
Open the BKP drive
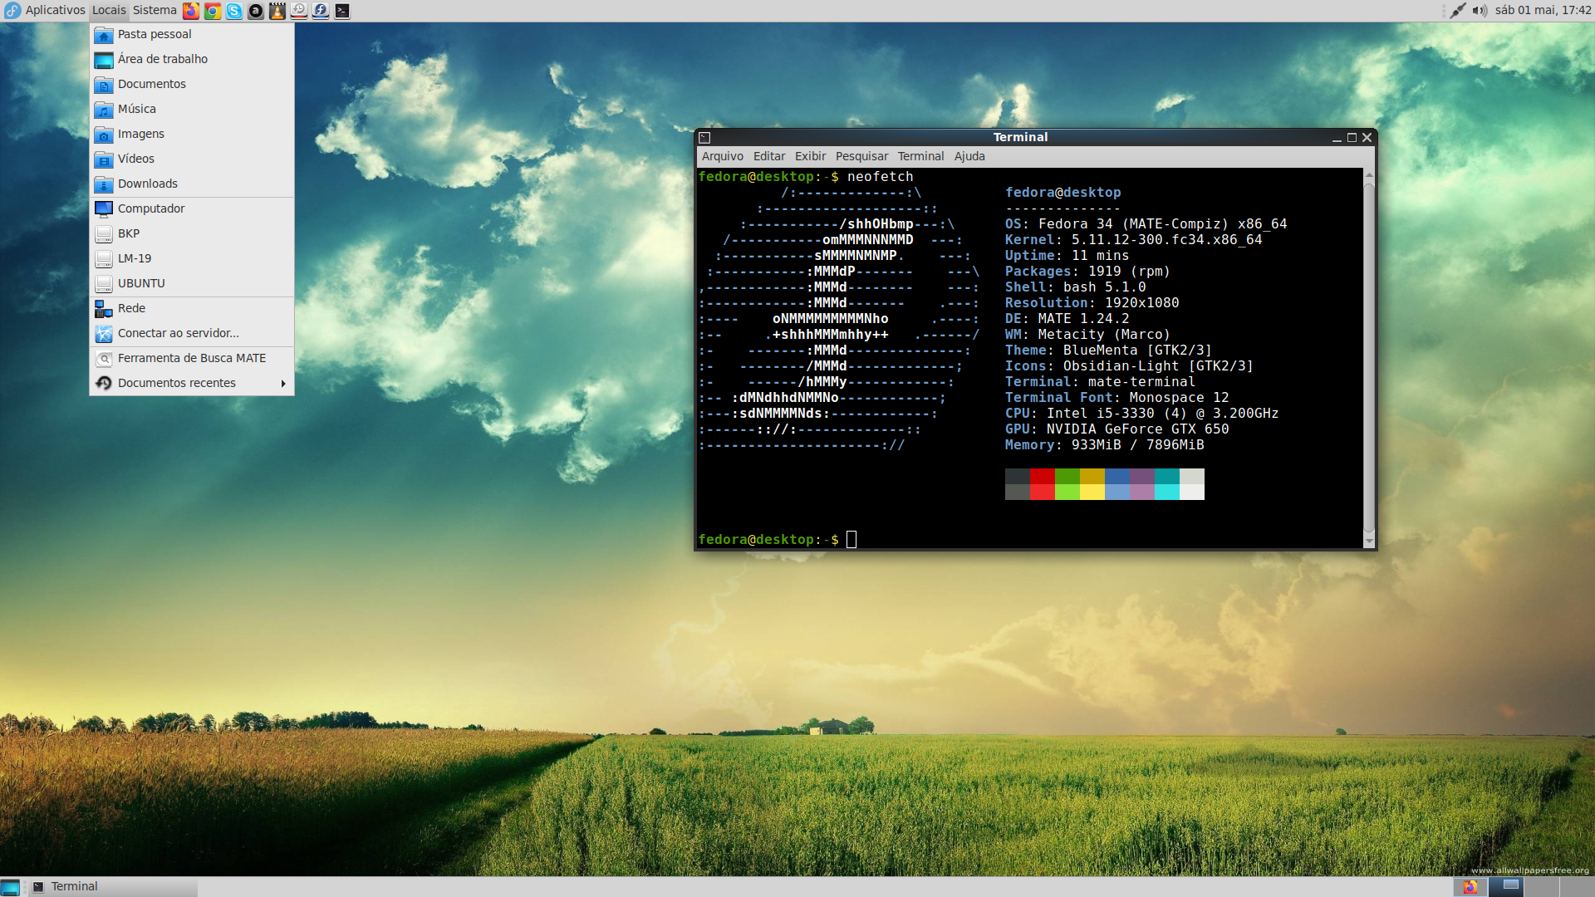(192, 233)
